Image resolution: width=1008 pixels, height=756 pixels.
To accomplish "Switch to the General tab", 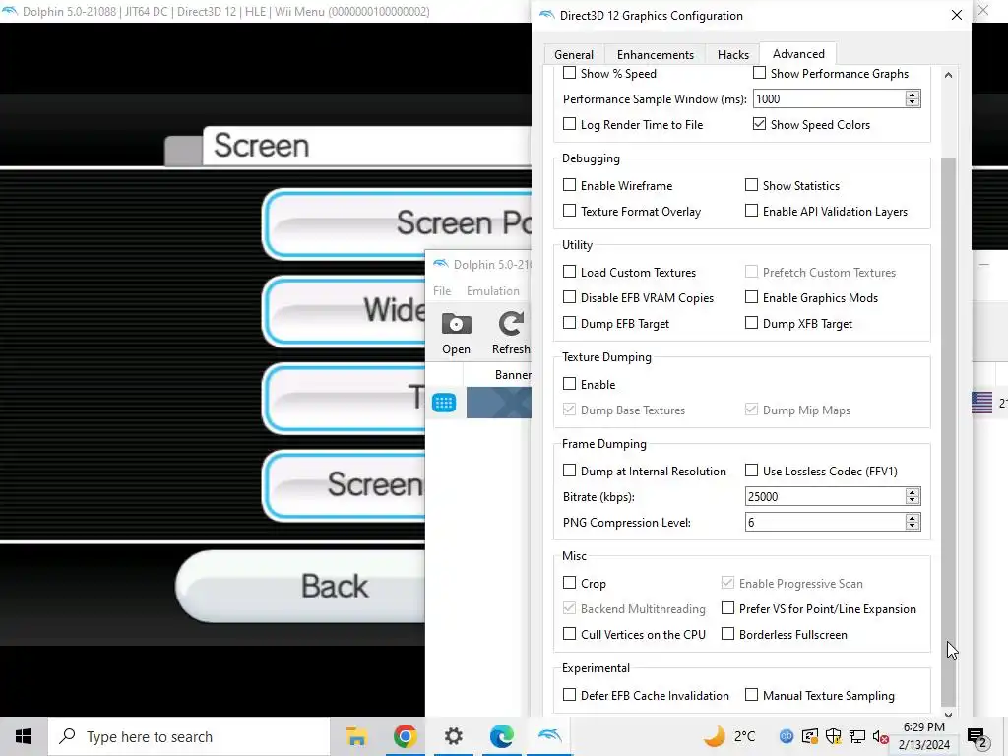I will pos(574,55).
